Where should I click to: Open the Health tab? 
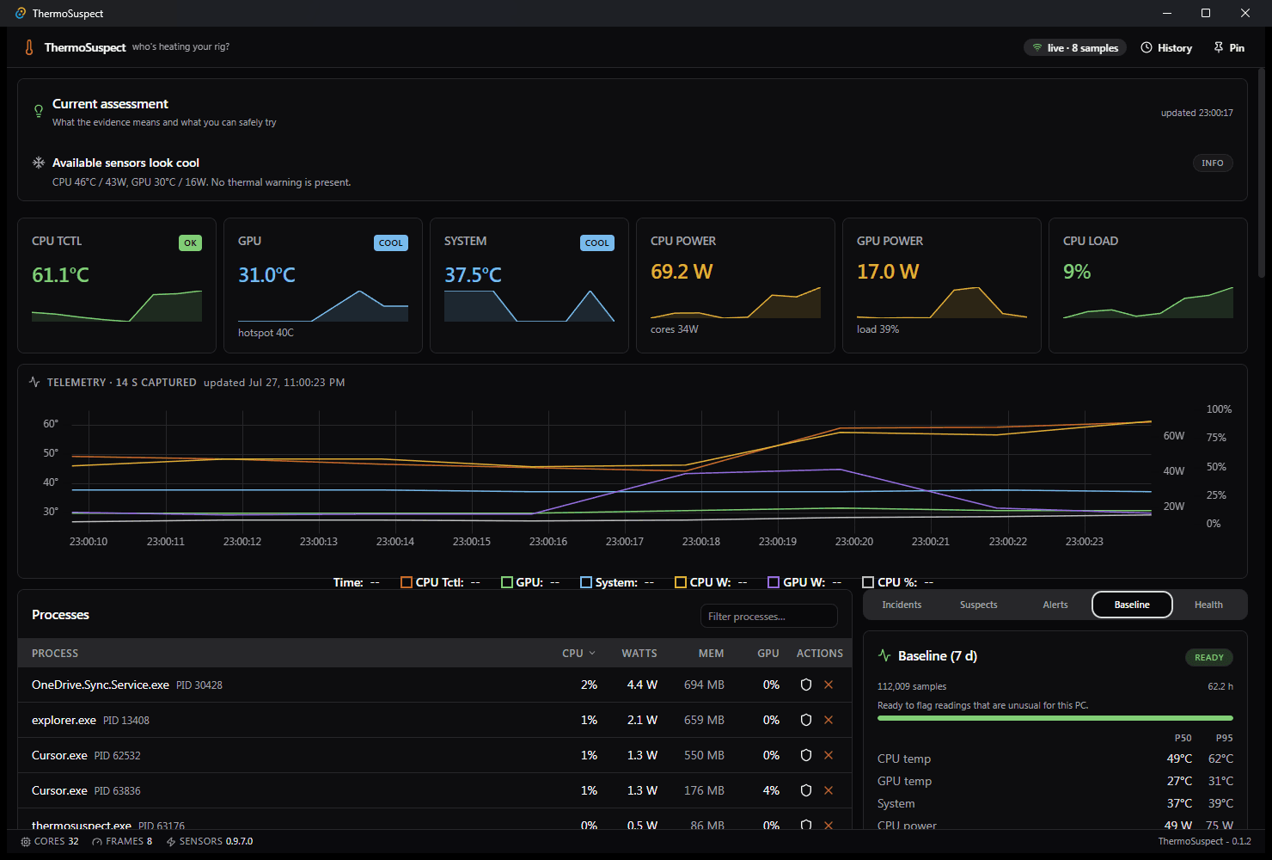point(1208,605)
